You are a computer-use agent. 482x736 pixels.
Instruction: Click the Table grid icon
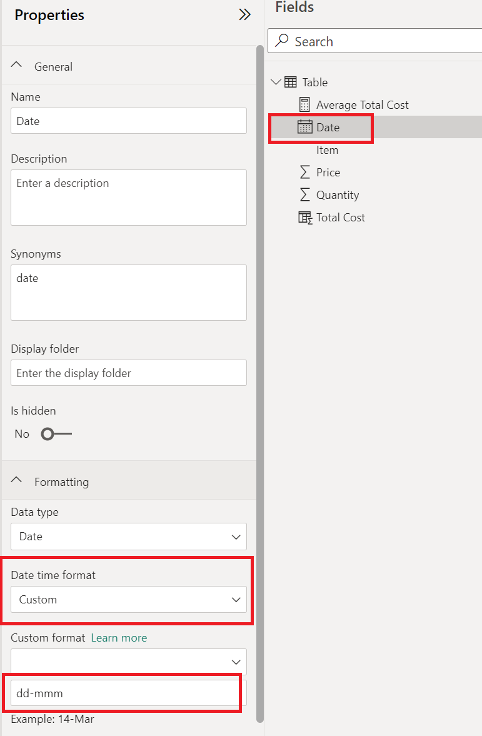click(291, 82)
